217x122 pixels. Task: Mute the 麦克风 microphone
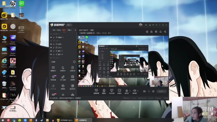click(x=126, y=92)
